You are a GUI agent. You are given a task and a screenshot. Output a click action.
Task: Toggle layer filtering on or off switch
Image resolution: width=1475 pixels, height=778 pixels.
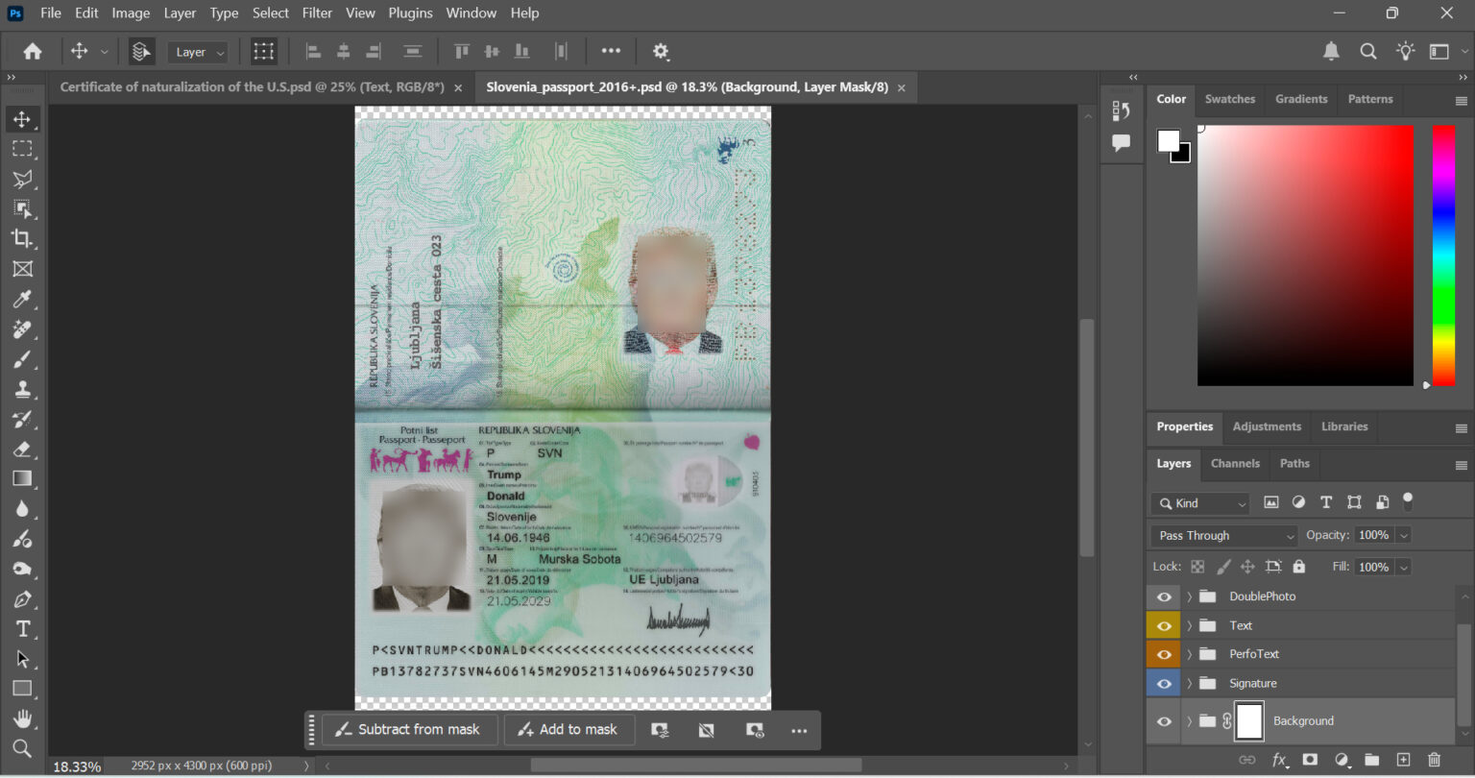click(x=1408, y=500)
